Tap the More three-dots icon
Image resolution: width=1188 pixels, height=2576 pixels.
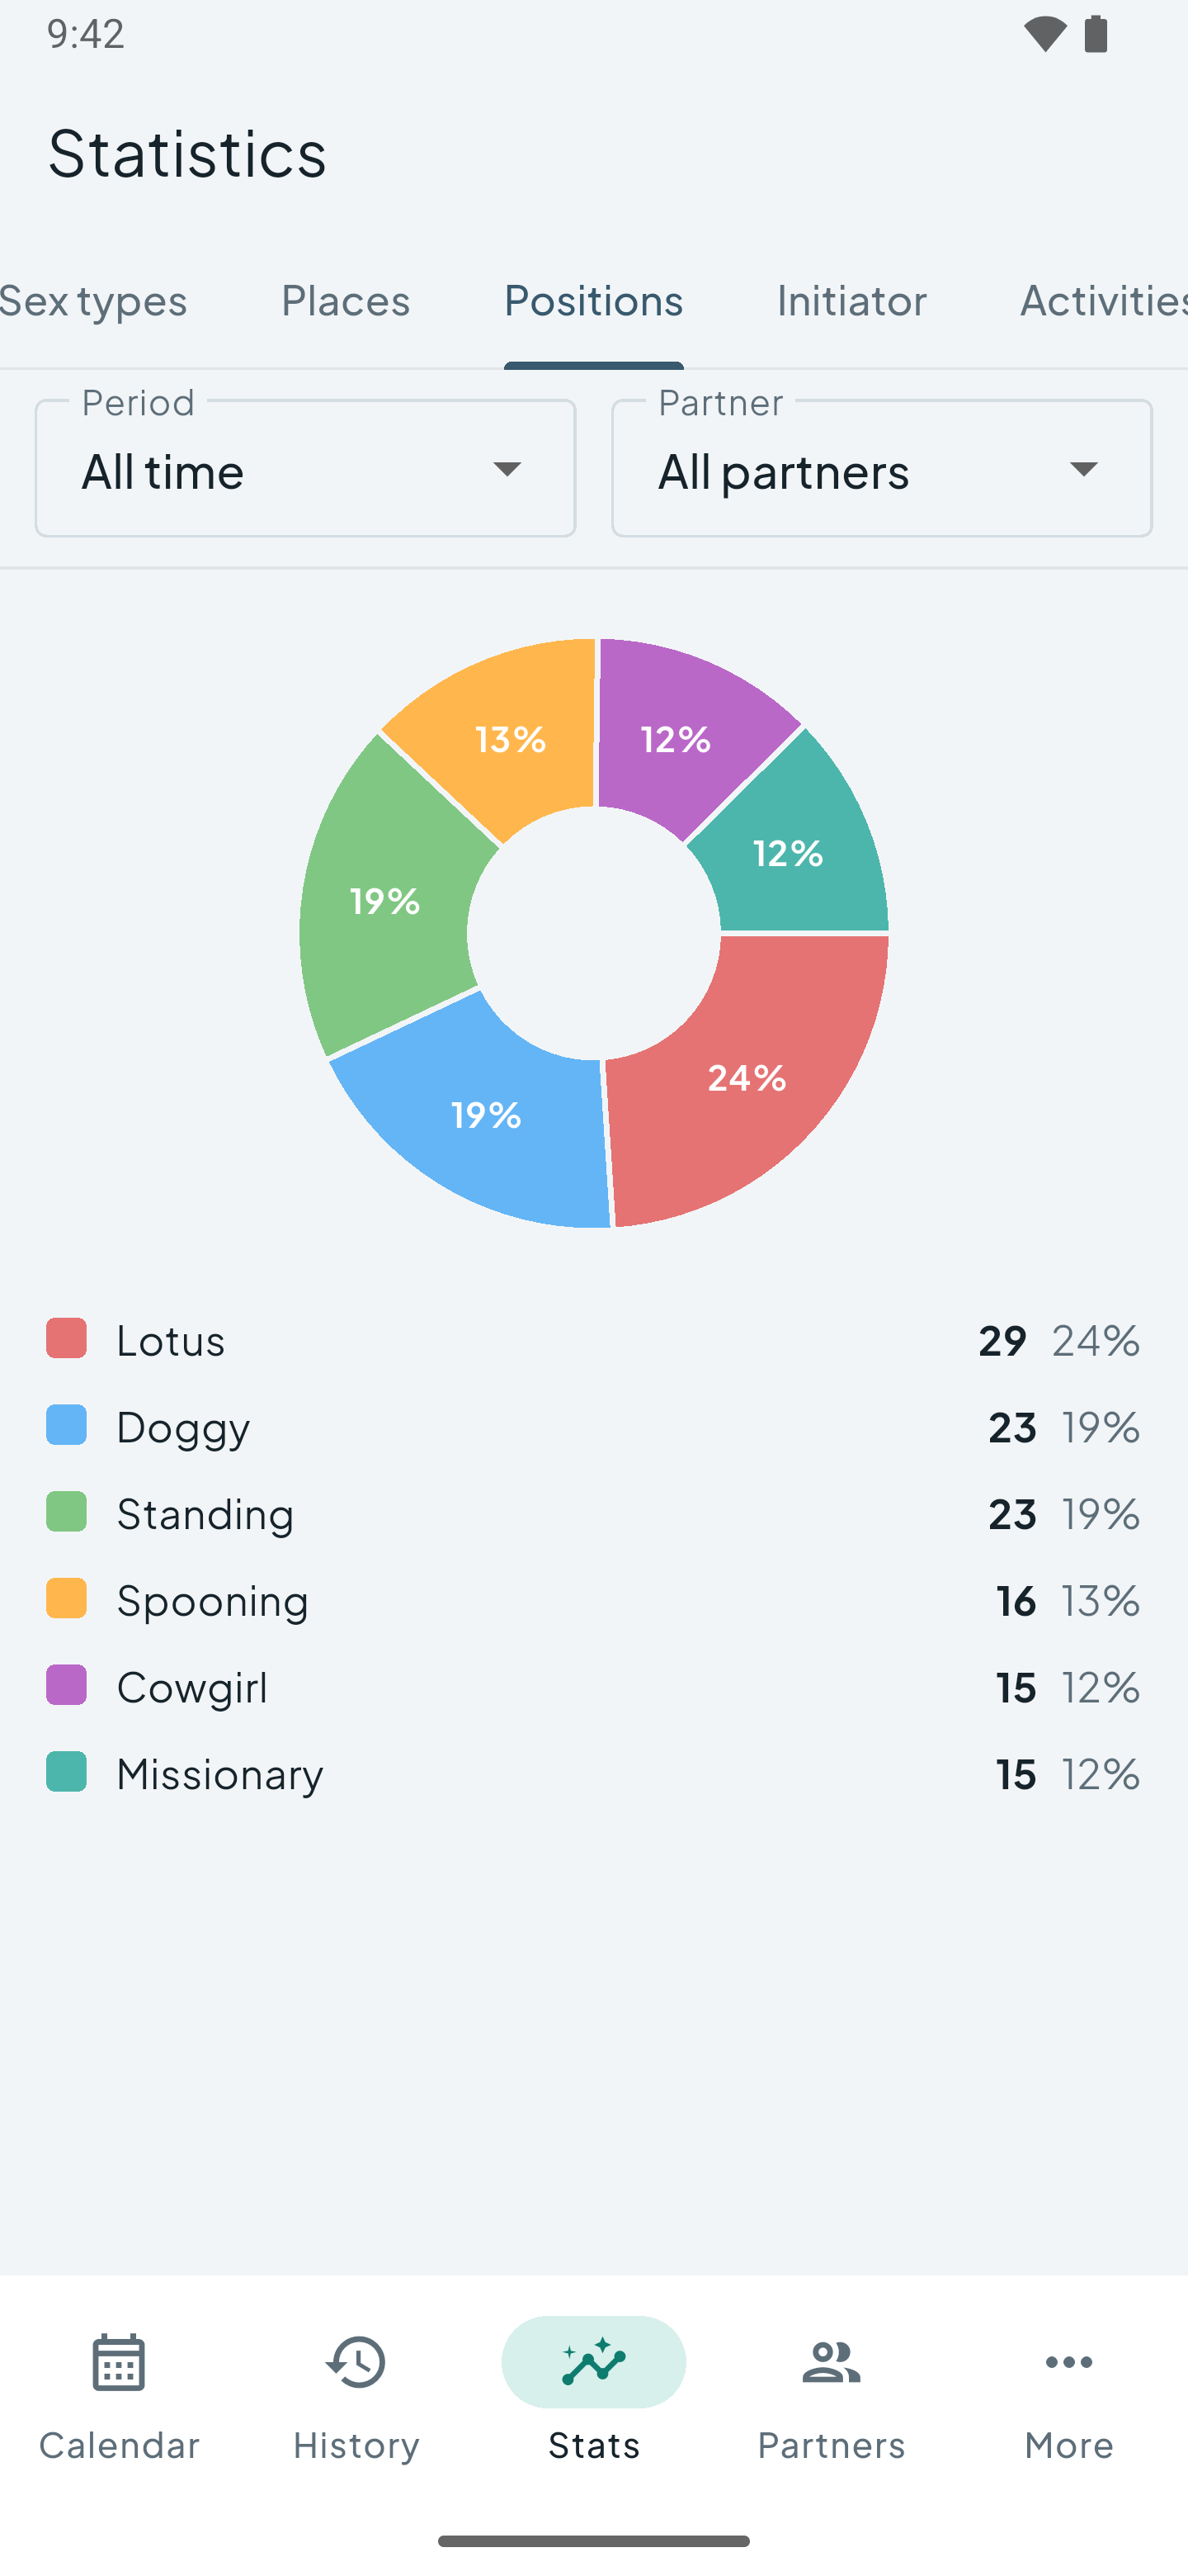[x=1069, y=2363]
